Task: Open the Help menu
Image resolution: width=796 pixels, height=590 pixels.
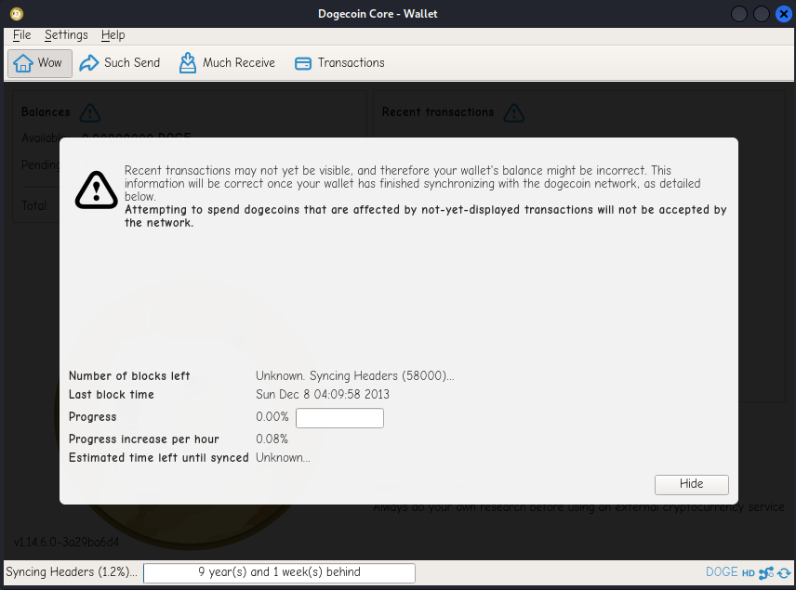Action: click(113, 35)
